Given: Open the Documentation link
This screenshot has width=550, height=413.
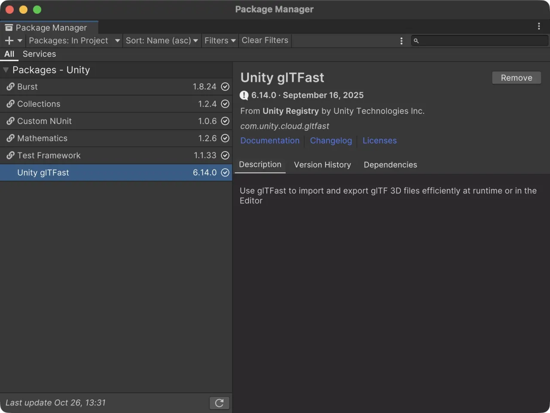Looking at the screenshot, I should coord(270,141).
